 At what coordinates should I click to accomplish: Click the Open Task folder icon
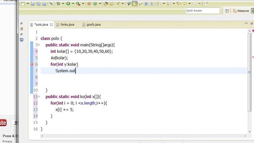(112, 4)
